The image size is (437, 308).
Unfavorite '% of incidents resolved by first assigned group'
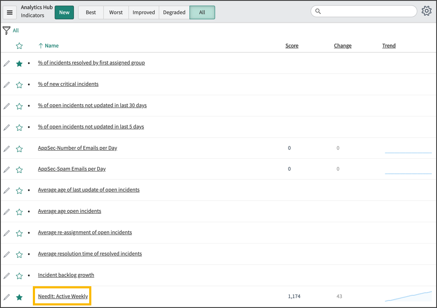[x=19, y=63]
